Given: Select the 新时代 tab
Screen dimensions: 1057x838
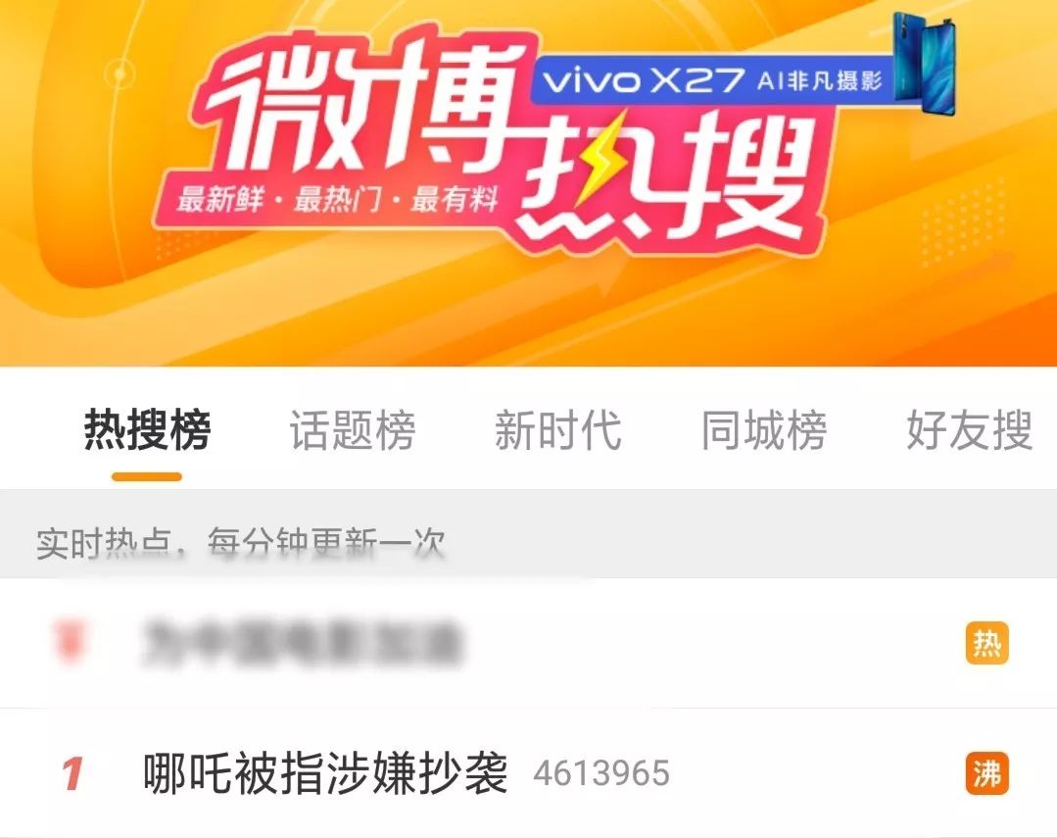Looking at the screenshot, I should 558,430.
